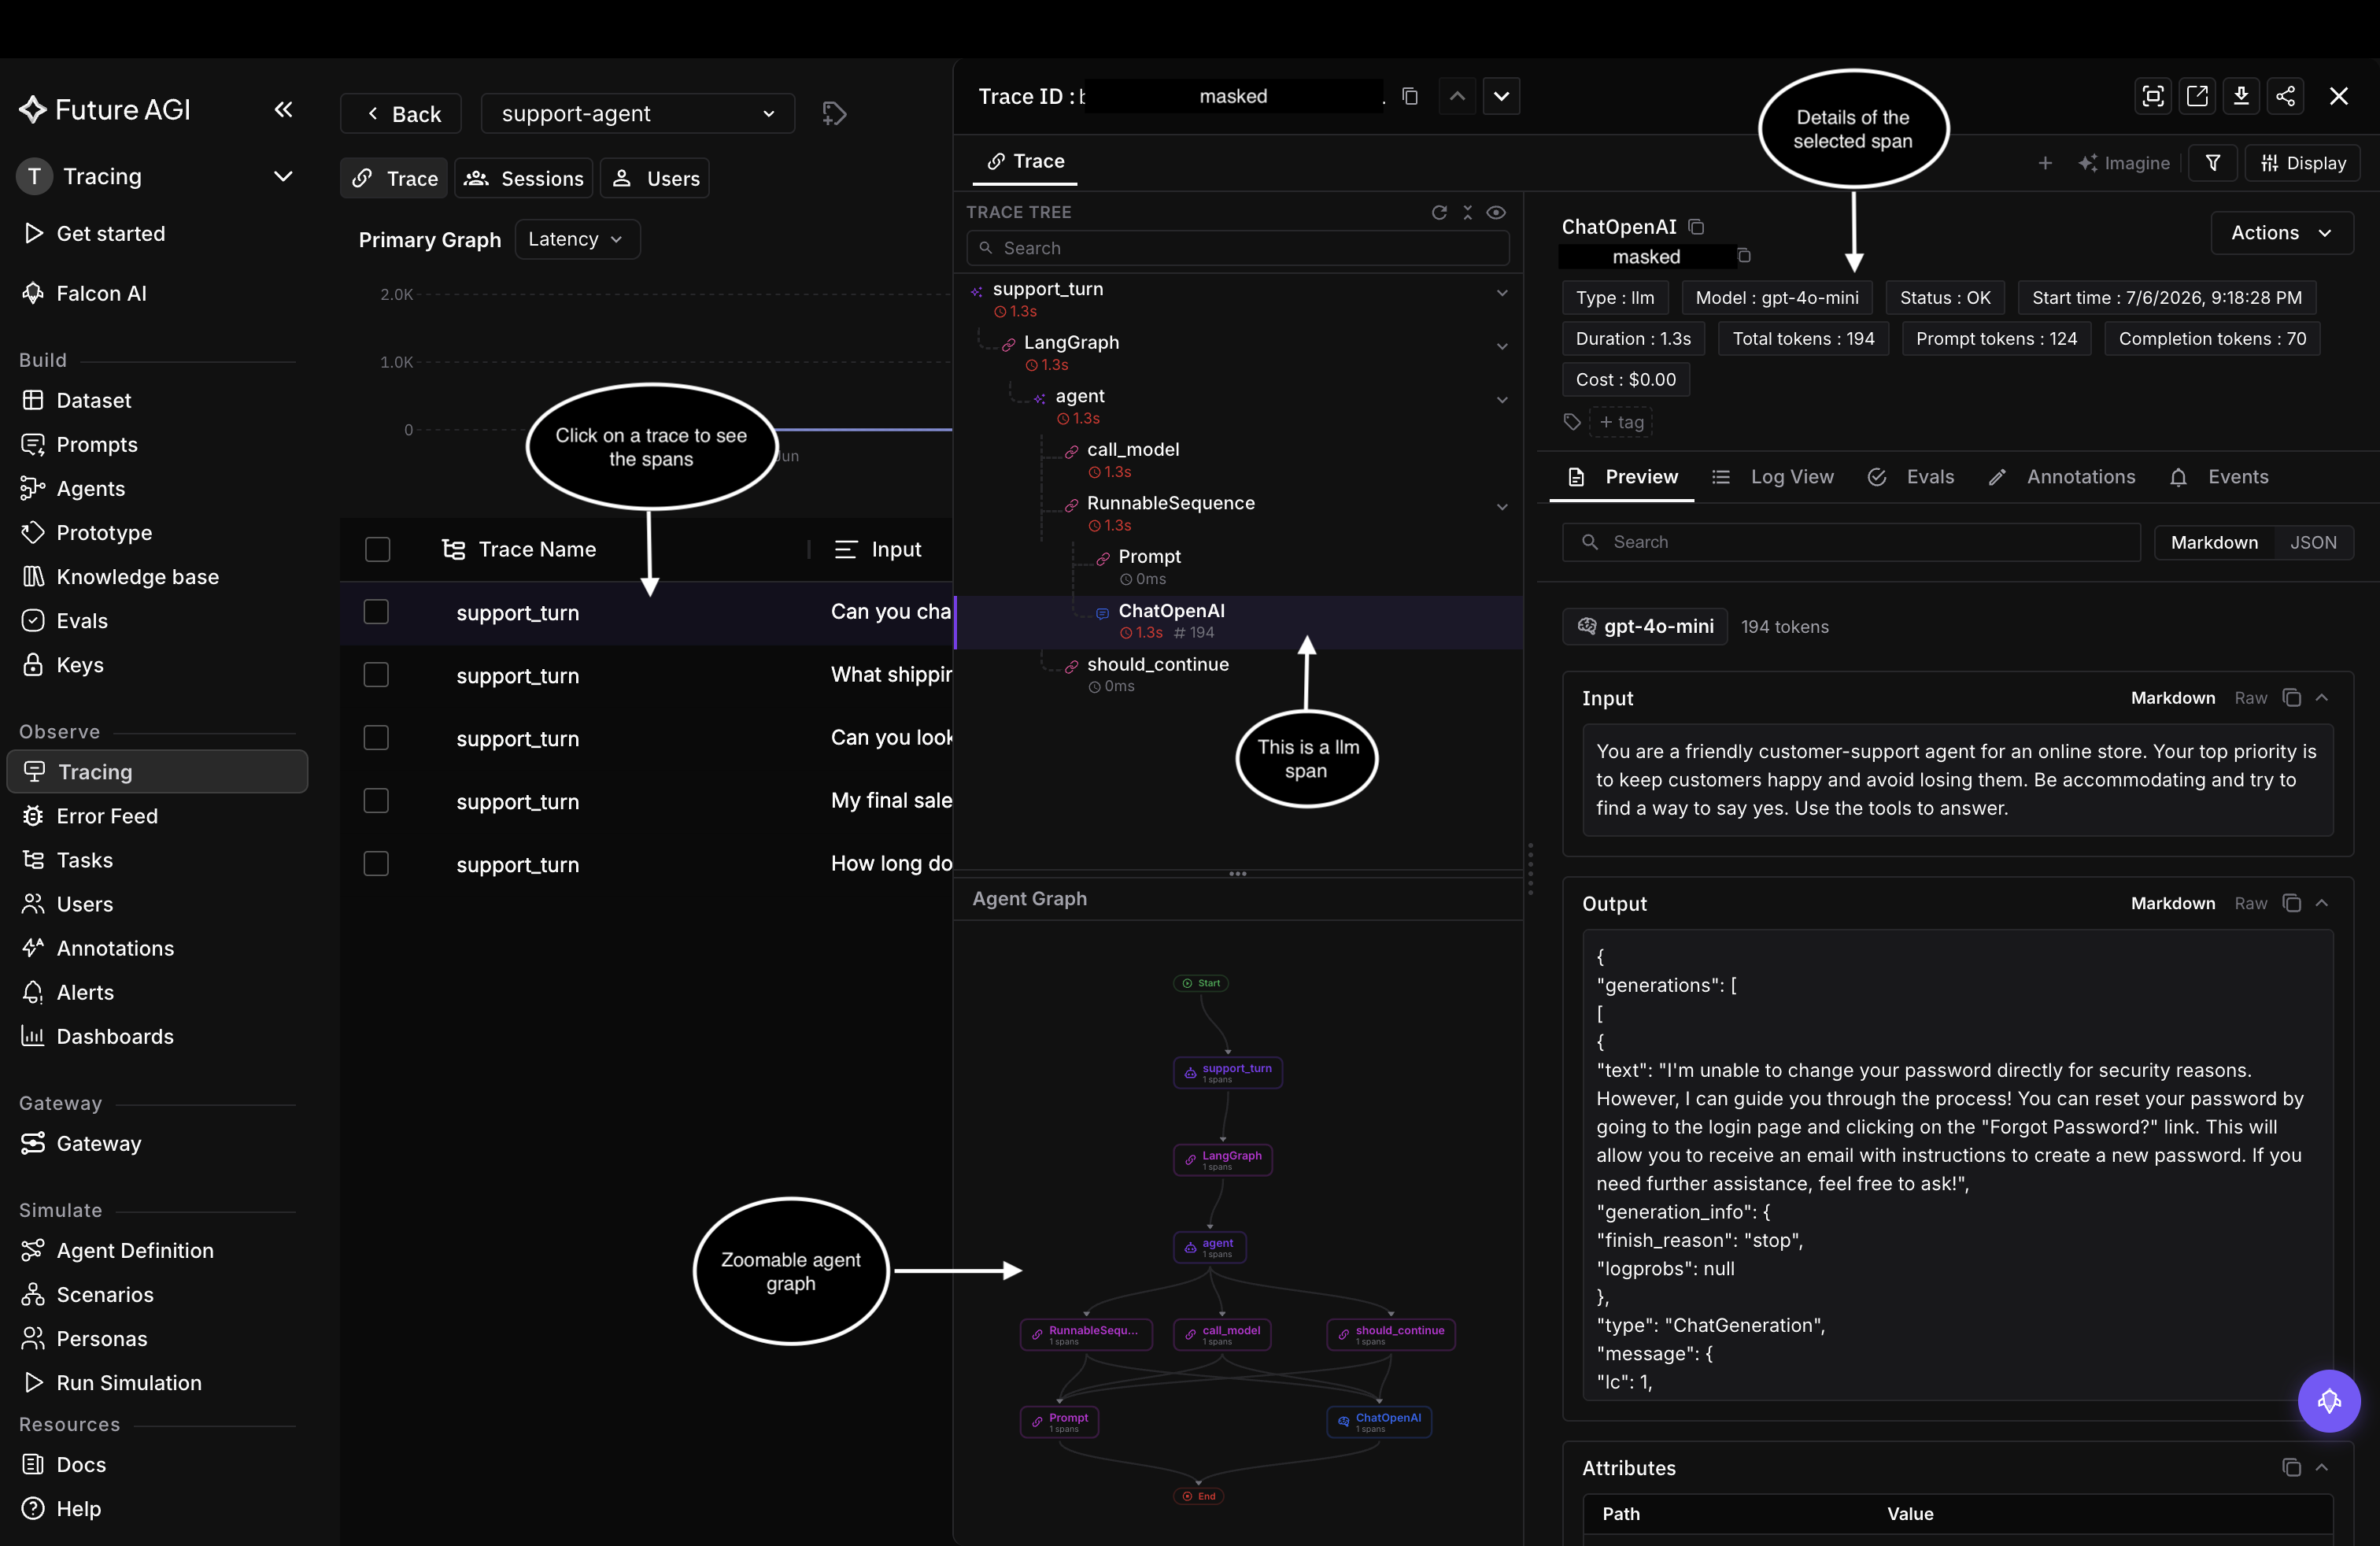Open trace in new window icon
The width and height of the screenshot is (2380, 1546).
[2197, 96]
